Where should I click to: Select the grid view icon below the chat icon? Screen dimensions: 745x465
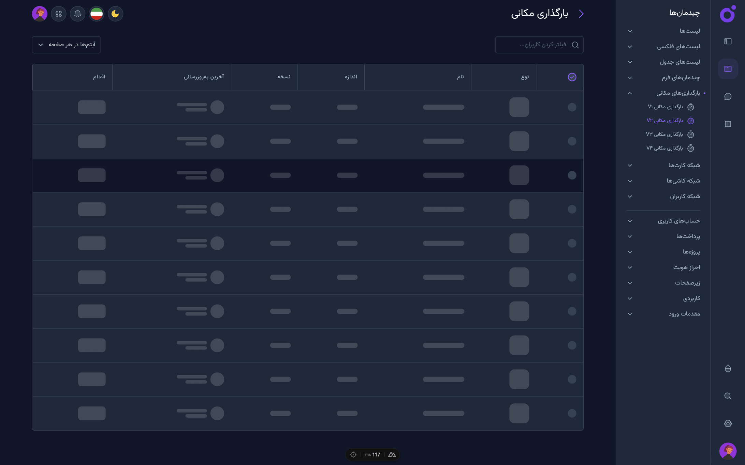pos(728,124)
